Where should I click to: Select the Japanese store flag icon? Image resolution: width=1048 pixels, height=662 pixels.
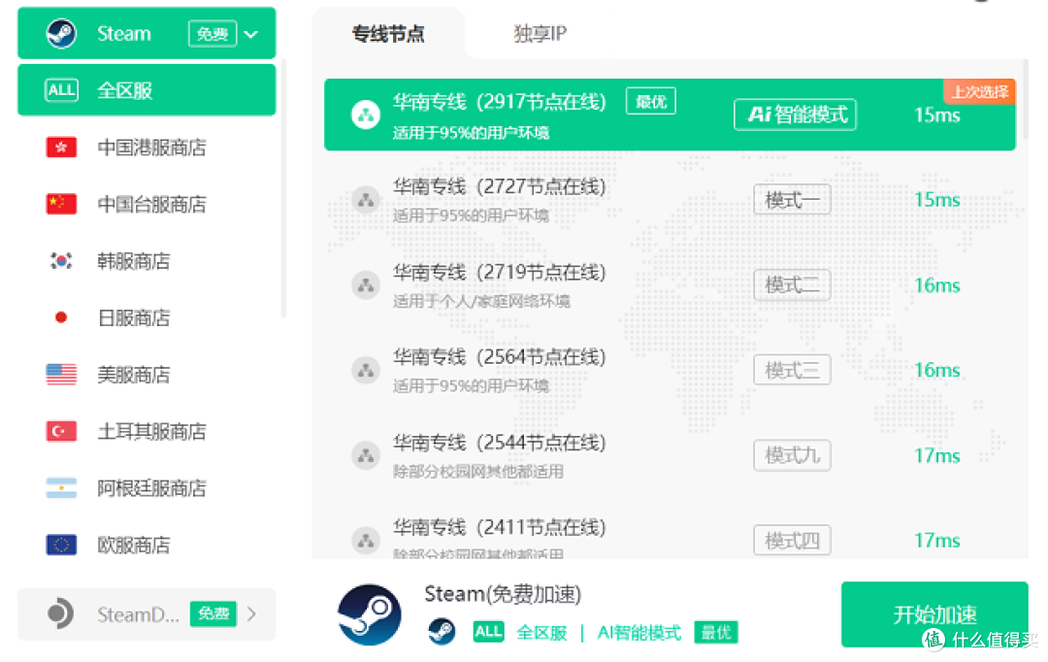62,317
